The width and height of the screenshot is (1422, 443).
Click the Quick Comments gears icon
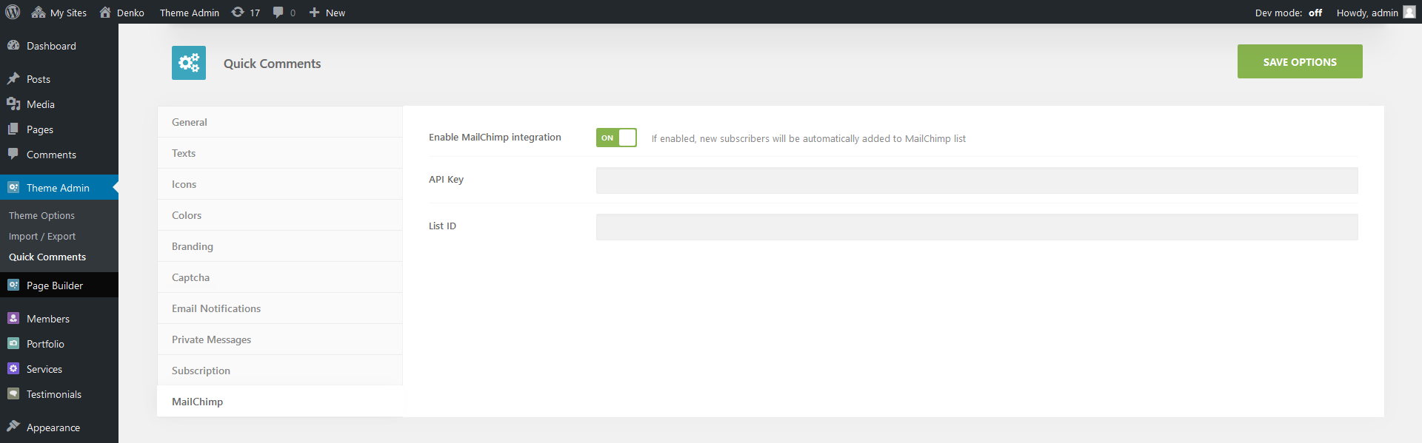pyautogui.click(x=189, y=63)
